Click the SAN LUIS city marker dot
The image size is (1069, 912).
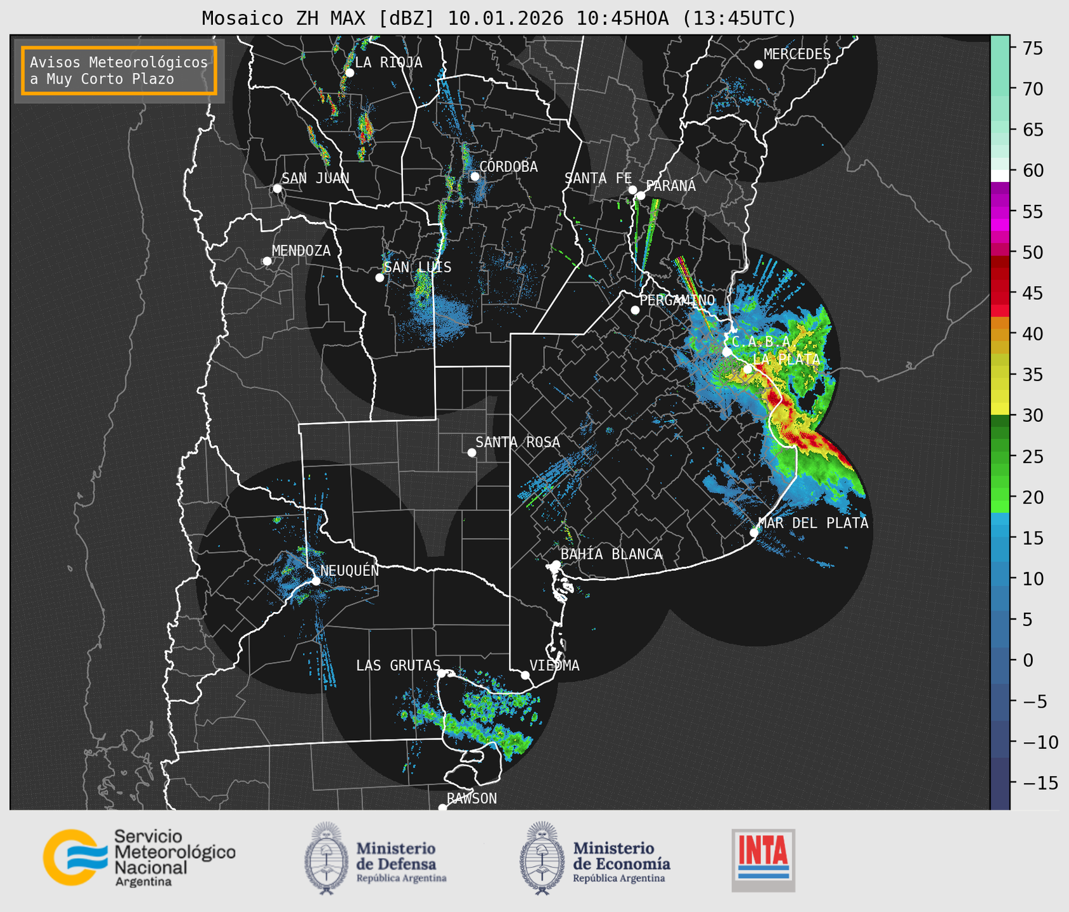click(x=380, y=278)
